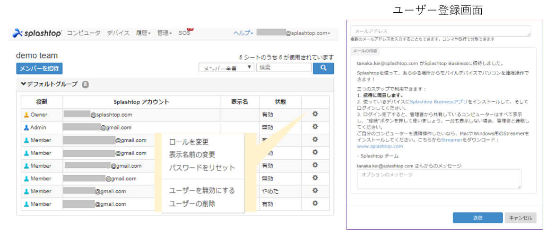Screen dimensions: 555x236
Task: Choose ユーザーの削除 in the context menu
Action: click(192, 203)
